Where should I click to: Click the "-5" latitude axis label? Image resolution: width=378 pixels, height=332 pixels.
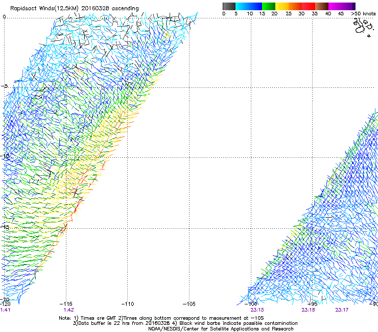point(5,86)
